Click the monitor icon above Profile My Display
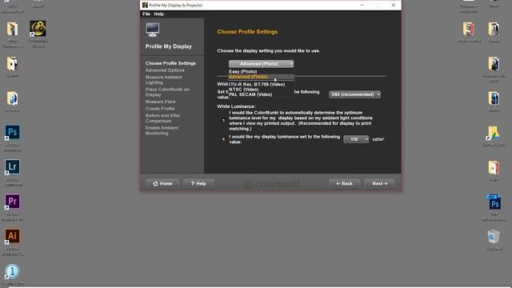512x288 pixels. click(x=153, y=30)
